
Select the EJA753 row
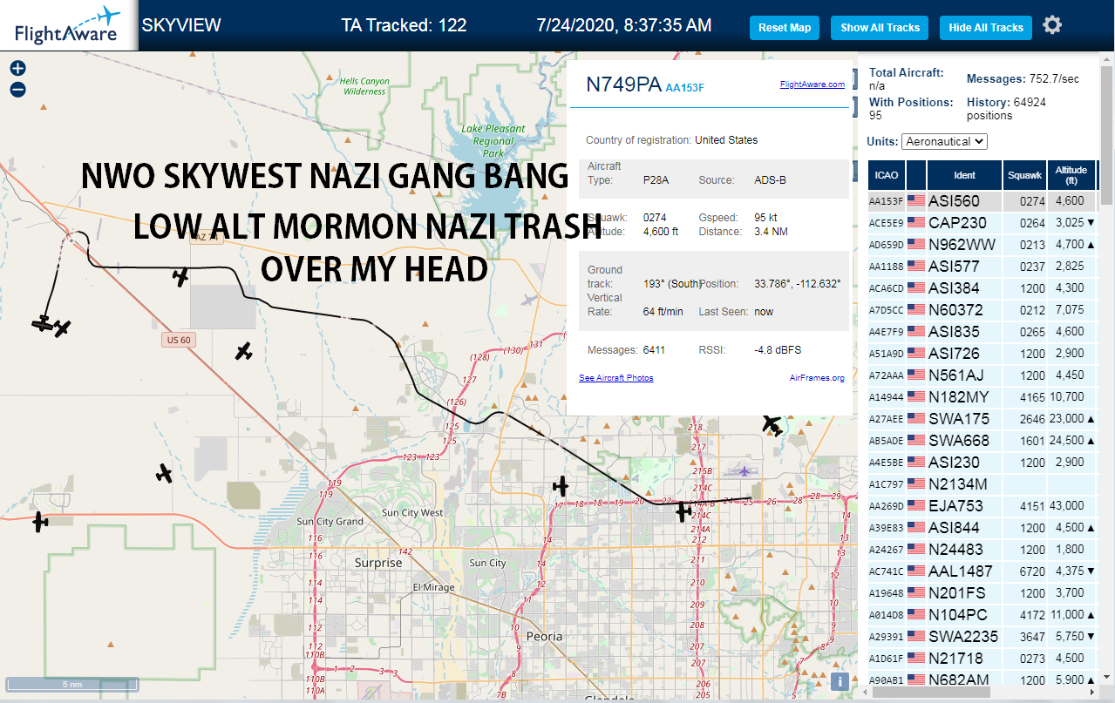(982, 506)
